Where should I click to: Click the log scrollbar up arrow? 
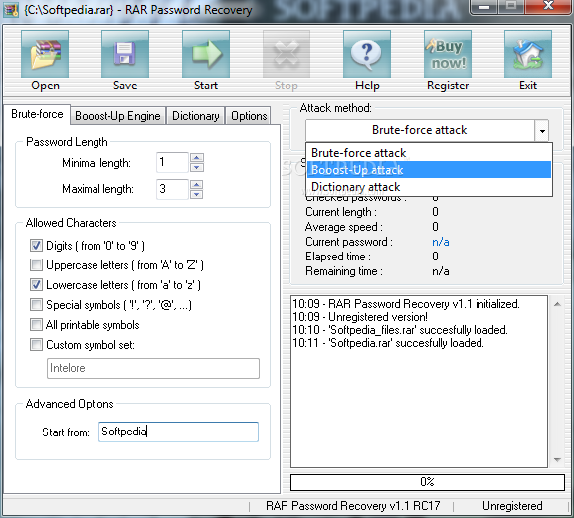pos(557,304)
